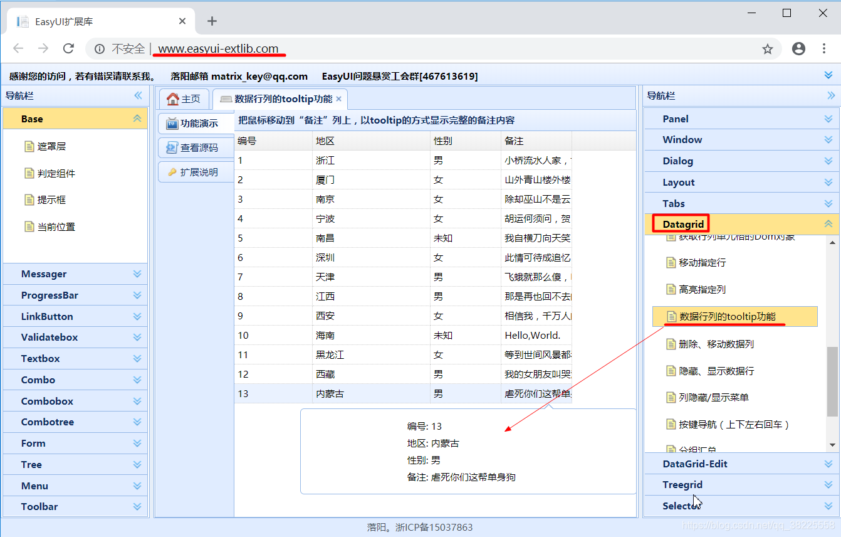Click the browser profile account icon

coord(798,48)
